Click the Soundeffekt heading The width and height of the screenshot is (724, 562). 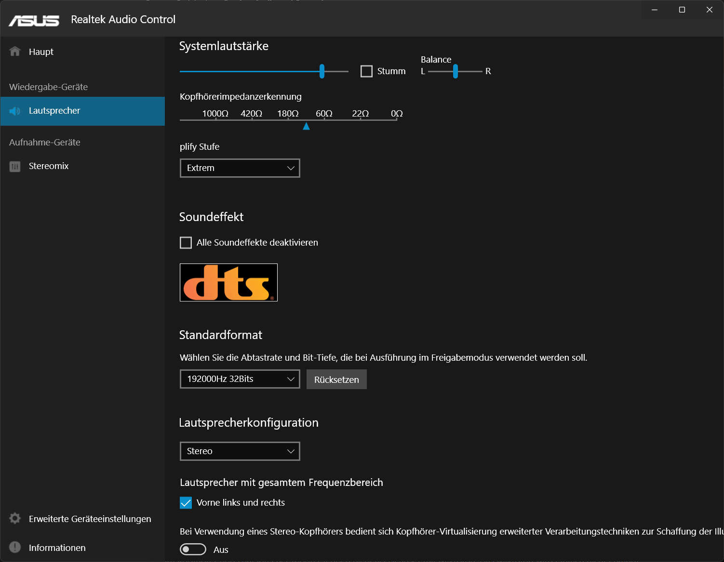(211, 217)
